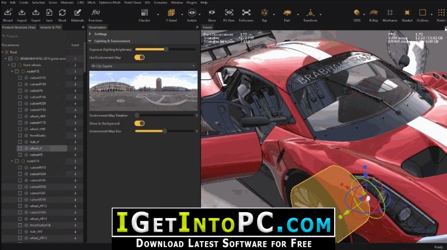
Task: Select the fromNurbs#38 tree row
Action: 40,225
